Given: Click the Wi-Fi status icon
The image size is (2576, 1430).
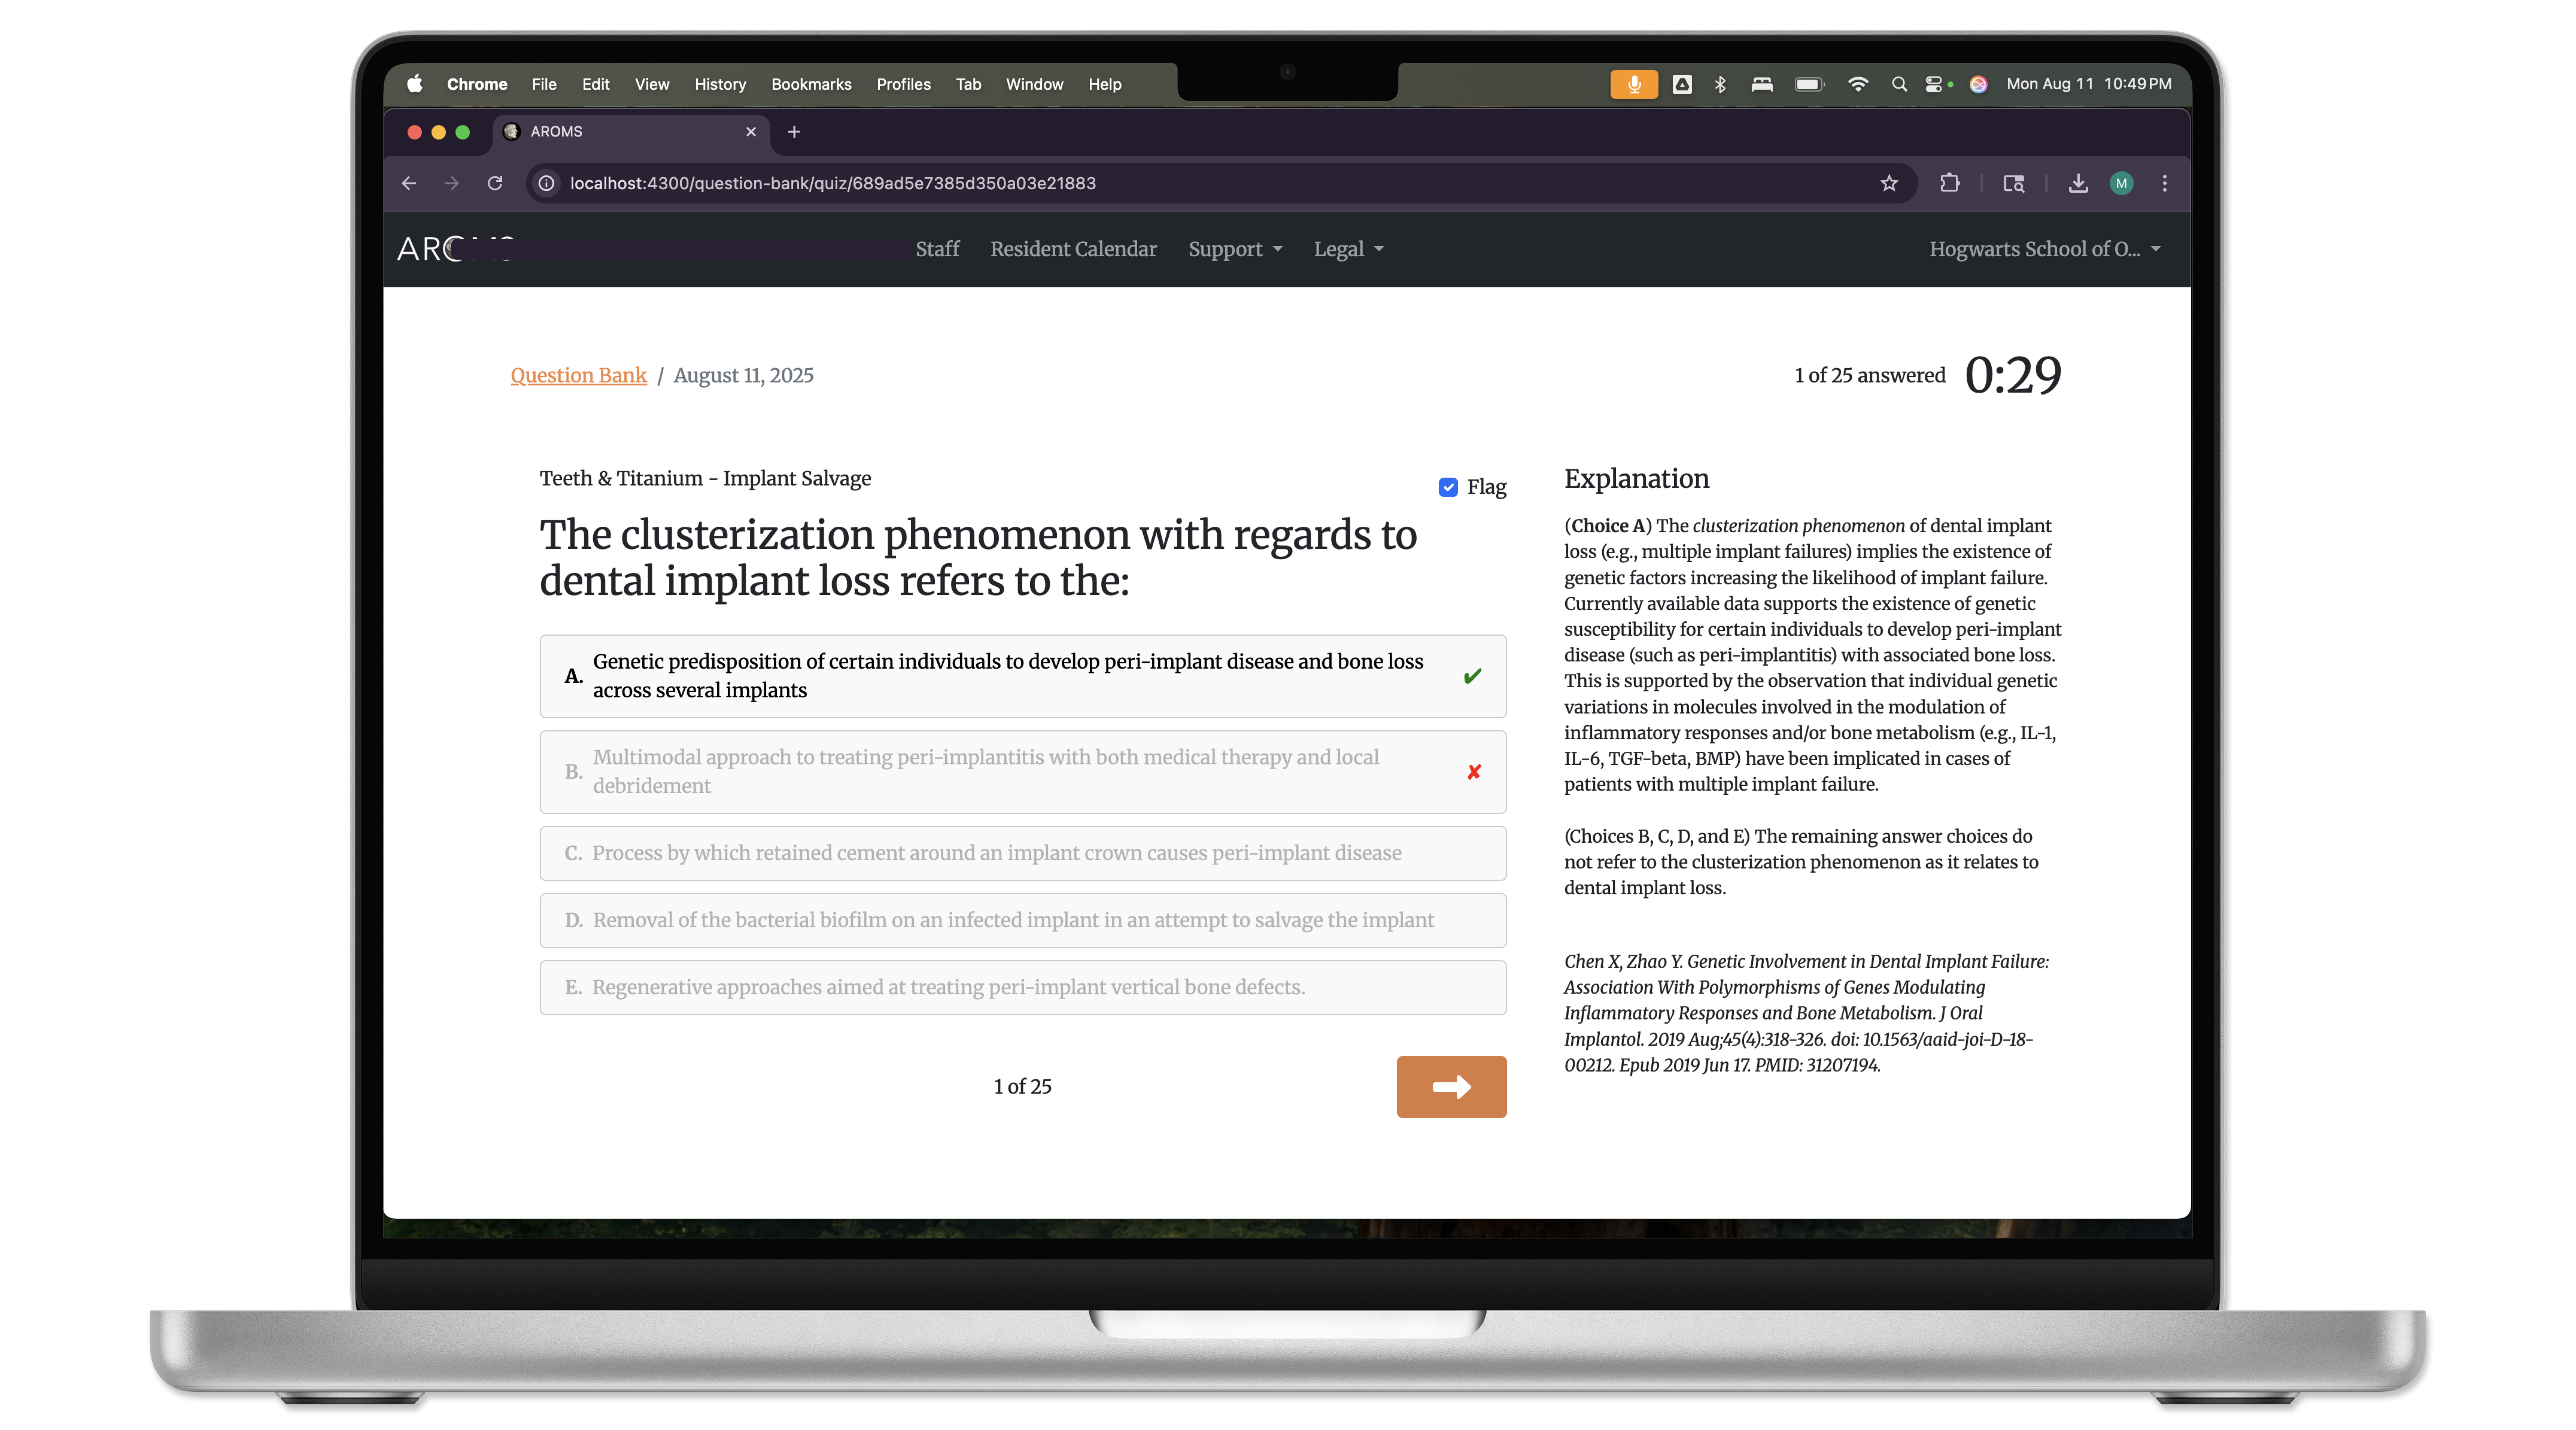Looking at the screenshot, I should click(1857, 84).
